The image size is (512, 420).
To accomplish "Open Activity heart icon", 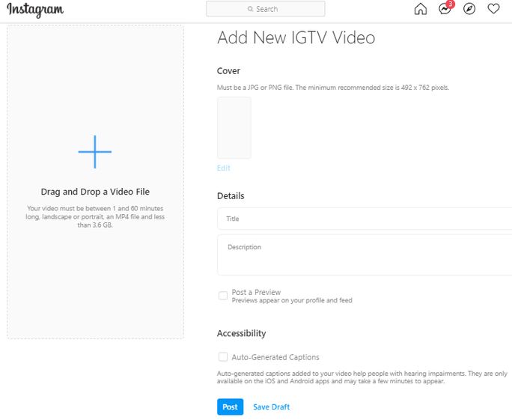I will [493, 8].
